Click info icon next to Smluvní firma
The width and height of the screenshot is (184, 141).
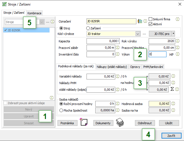[177, 19]
